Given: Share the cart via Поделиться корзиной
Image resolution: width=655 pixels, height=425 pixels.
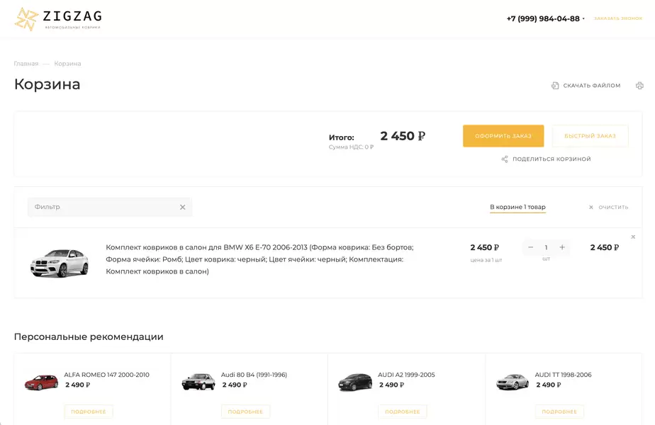Looking at the screenshot, I should point(546,159).
